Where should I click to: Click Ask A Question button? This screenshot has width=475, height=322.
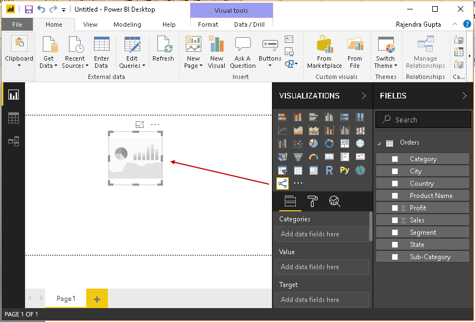pyautogui.click(x=243, y=53)
